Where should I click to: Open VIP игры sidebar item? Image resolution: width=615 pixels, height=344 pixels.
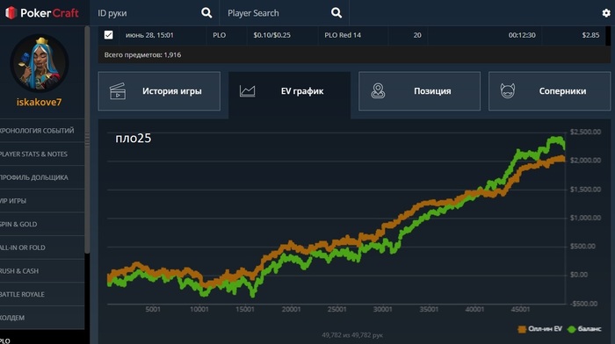(42, 201)
